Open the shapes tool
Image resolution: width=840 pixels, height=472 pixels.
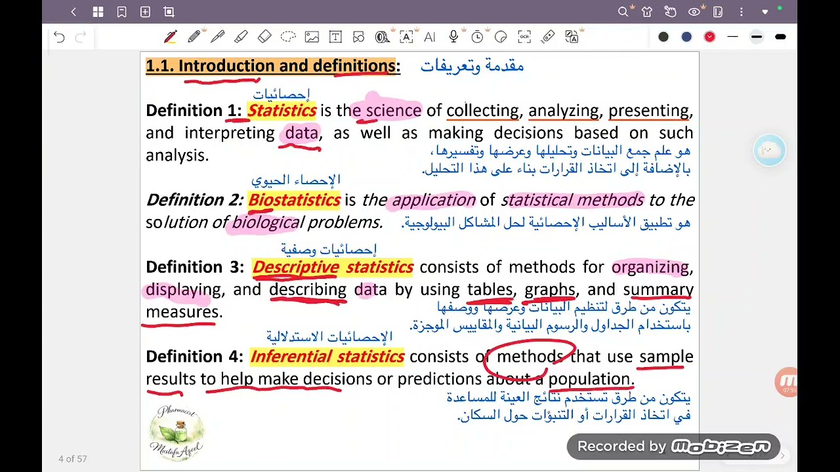coord(358,37)
